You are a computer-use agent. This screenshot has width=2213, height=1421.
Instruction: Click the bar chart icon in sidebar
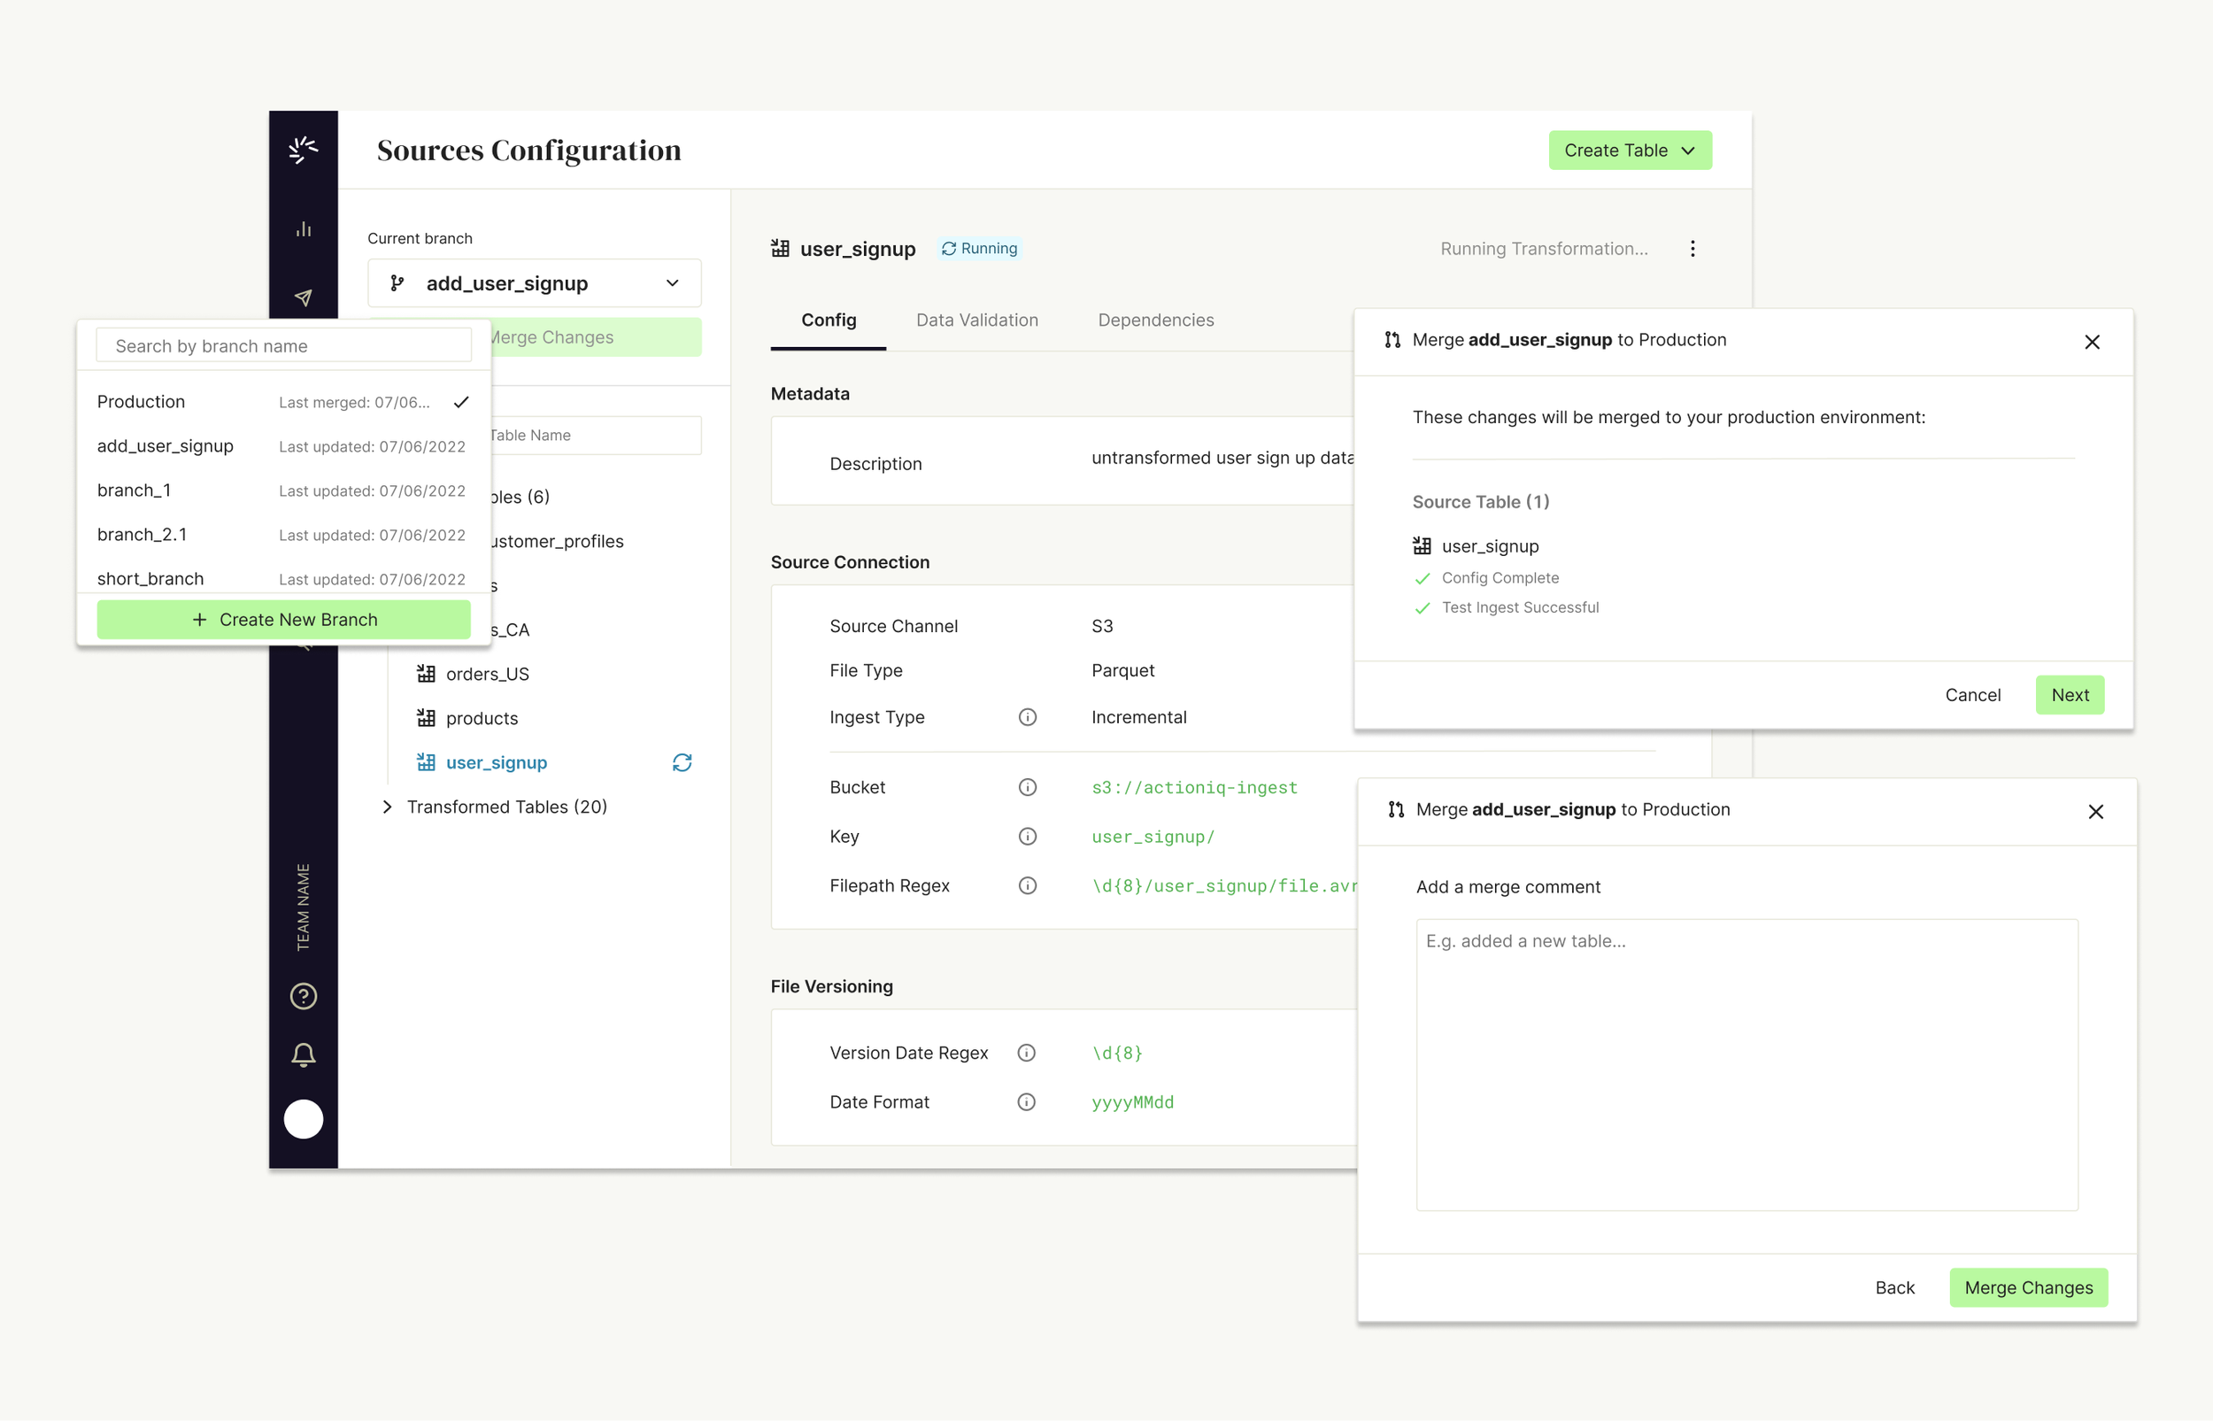[304, 228]
